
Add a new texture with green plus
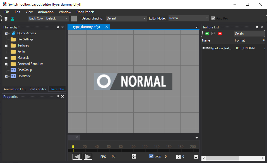(207, 33)
